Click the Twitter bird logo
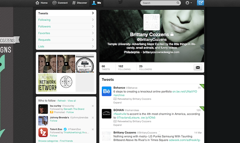The width and height of the screenshot is (240, 143). click(121, 3)
